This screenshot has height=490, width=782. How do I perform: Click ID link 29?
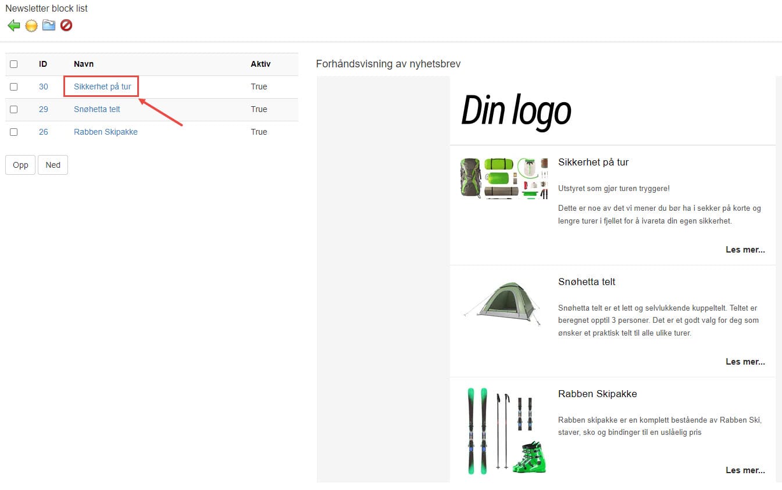[x=44, y=109]
